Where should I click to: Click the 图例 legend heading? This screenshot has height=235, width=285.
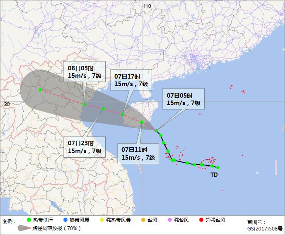point(10,221)
